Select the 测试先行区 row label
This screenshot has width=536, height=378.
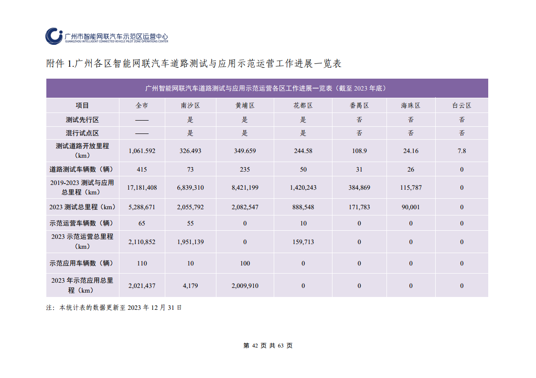82,120
